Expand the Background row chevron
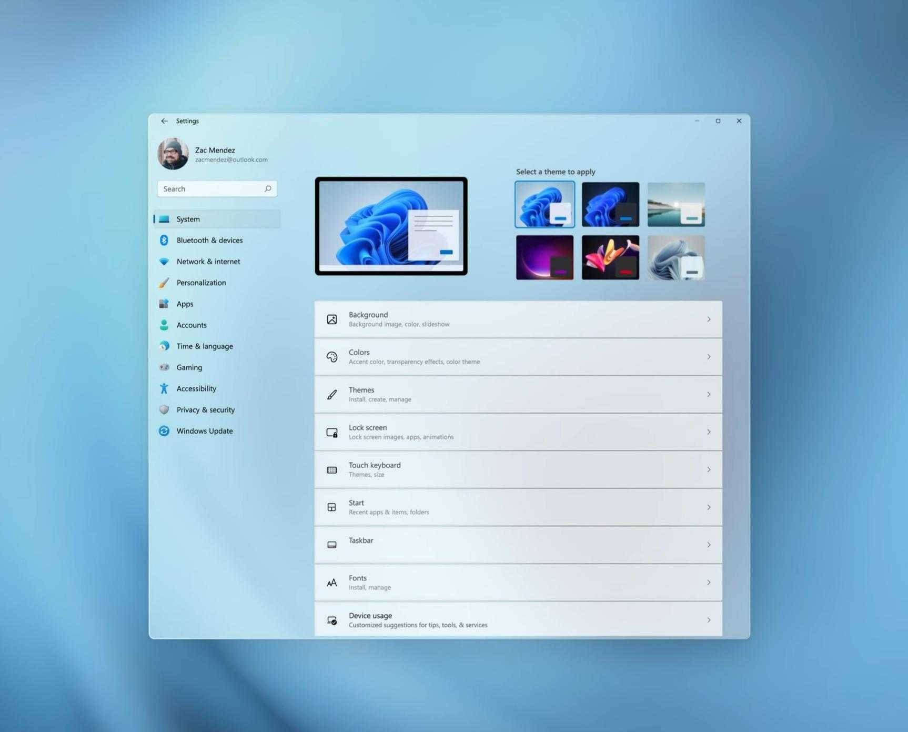 pos(709,319)
